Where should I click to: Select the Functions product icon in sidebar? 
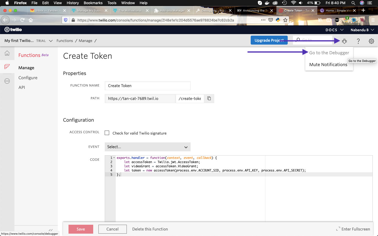pyautogui.click(x=7, y=67)
